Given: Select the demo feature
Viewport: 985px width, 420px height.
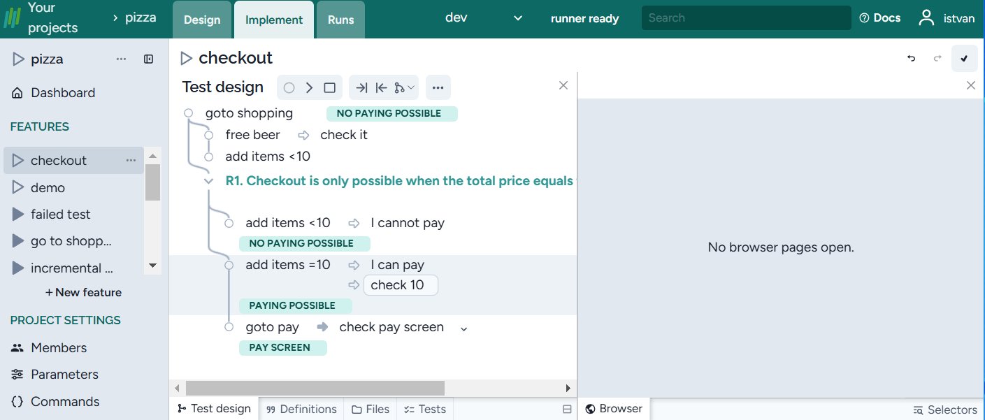Looking at the screenshot, I should click(x=48, y=188).
